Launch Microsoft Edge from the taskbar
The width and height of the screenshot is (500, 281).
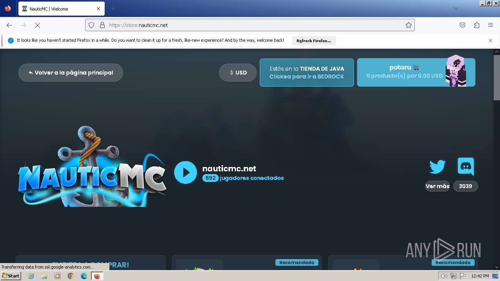point(84,276)
